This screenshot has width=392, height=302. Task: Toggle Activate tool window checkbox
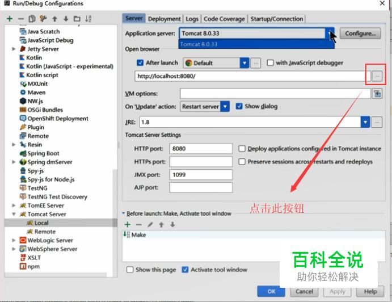[x=185, y=270]
